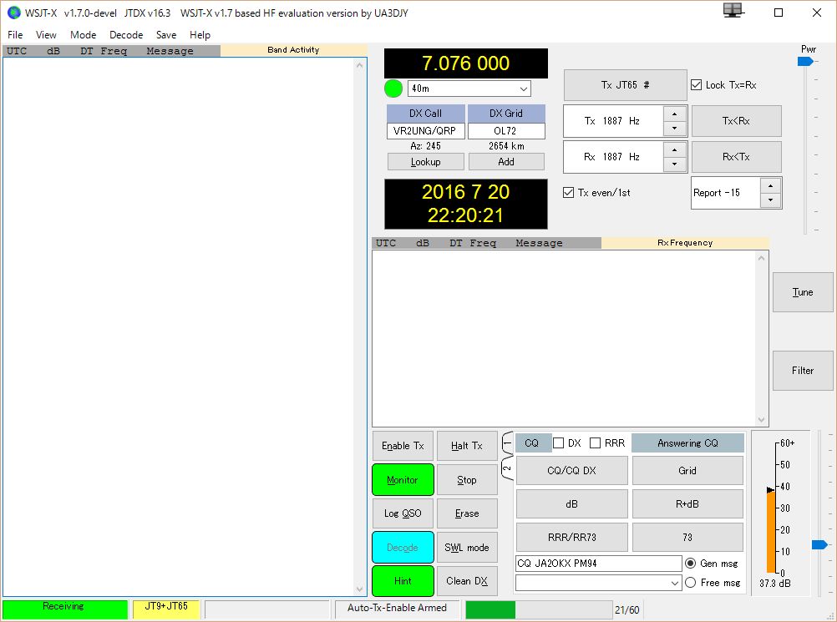Image resolution: width=837 pixels, height=622 pixels.
Task: Toggle SWL mode button
Action: point(467,548)
